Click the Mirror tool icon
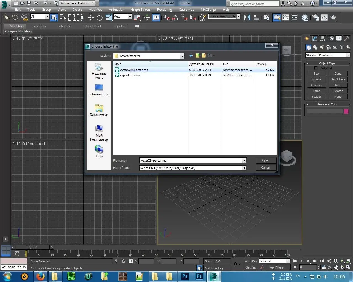This screenshot has width=353, height=282. pos(247,18)
